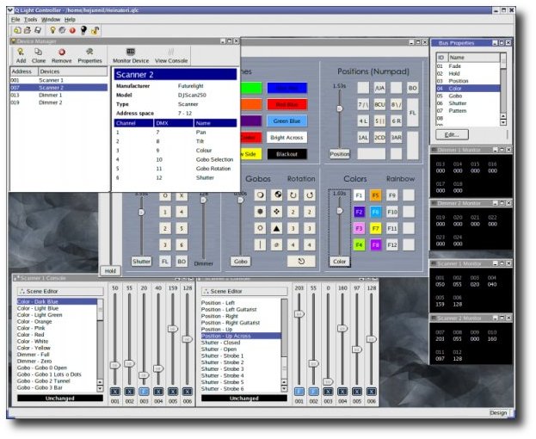Select Scanner 1 in the device list

59,80
